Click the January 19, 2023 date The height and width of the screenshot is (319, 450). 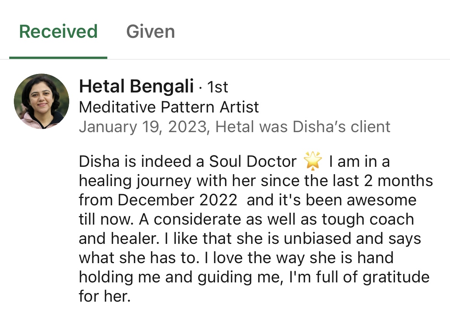(x=144, y=127)
